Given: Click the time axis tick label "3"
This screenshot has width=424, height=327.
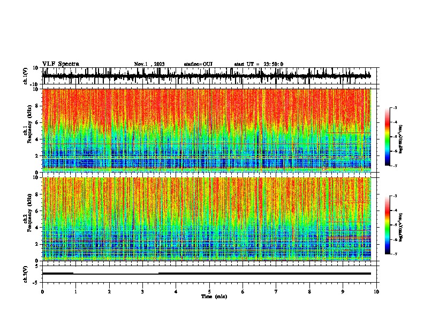Looking at the screenshot, I should coord(142,291).
